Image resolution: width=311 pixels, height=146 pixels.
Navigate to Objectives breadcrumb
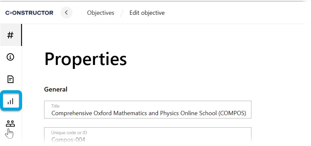coord(100,13)
